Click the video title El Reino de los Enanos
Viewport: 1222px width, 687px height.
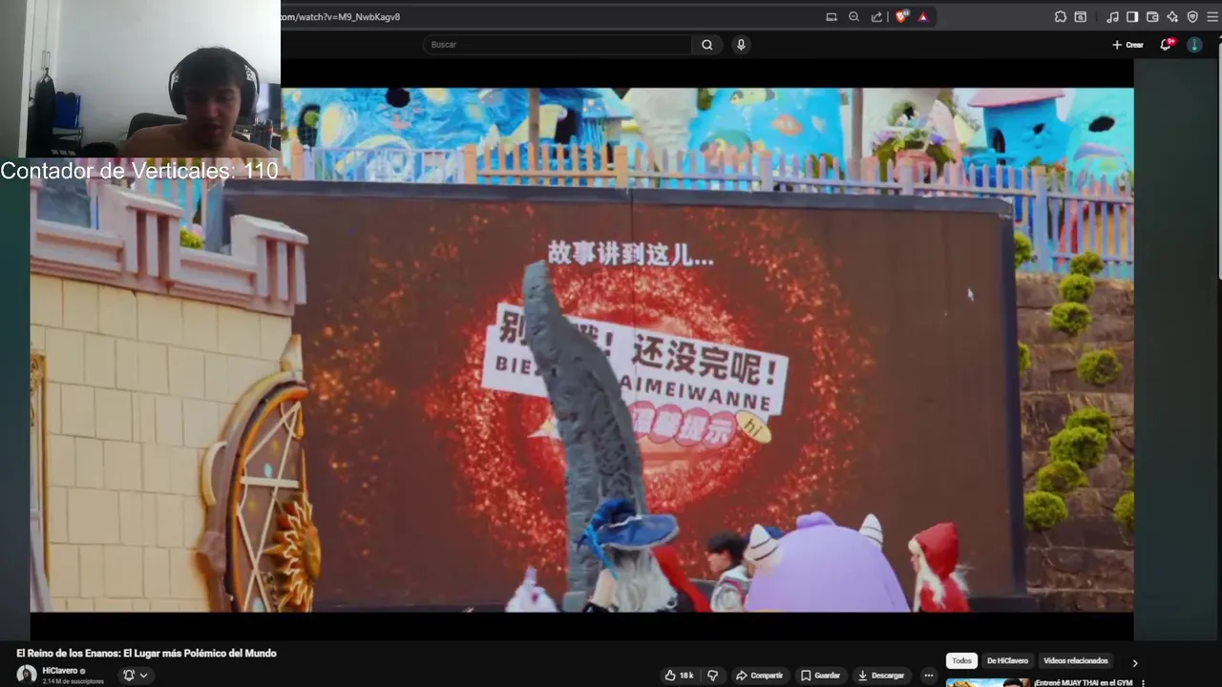146,654
